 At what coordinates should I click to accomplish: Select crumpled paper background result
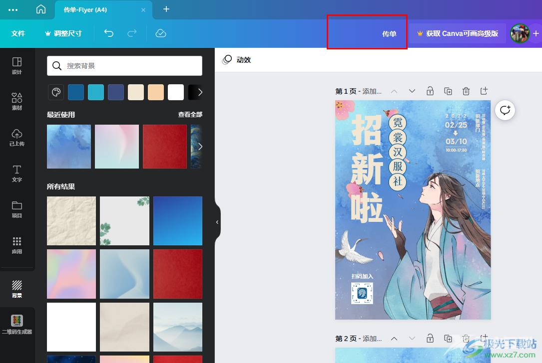71,221
